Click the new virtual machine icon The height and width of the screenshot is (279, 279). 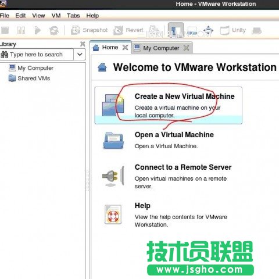click(x=113, y=105)
